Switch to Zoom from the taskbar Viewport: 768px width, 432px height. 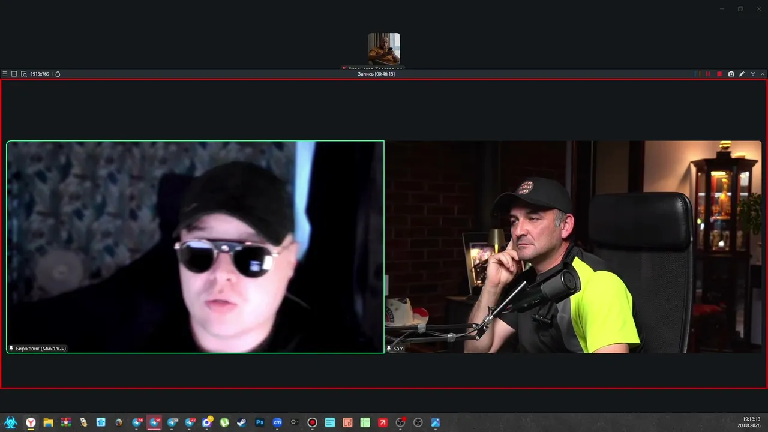coord(277,422)
